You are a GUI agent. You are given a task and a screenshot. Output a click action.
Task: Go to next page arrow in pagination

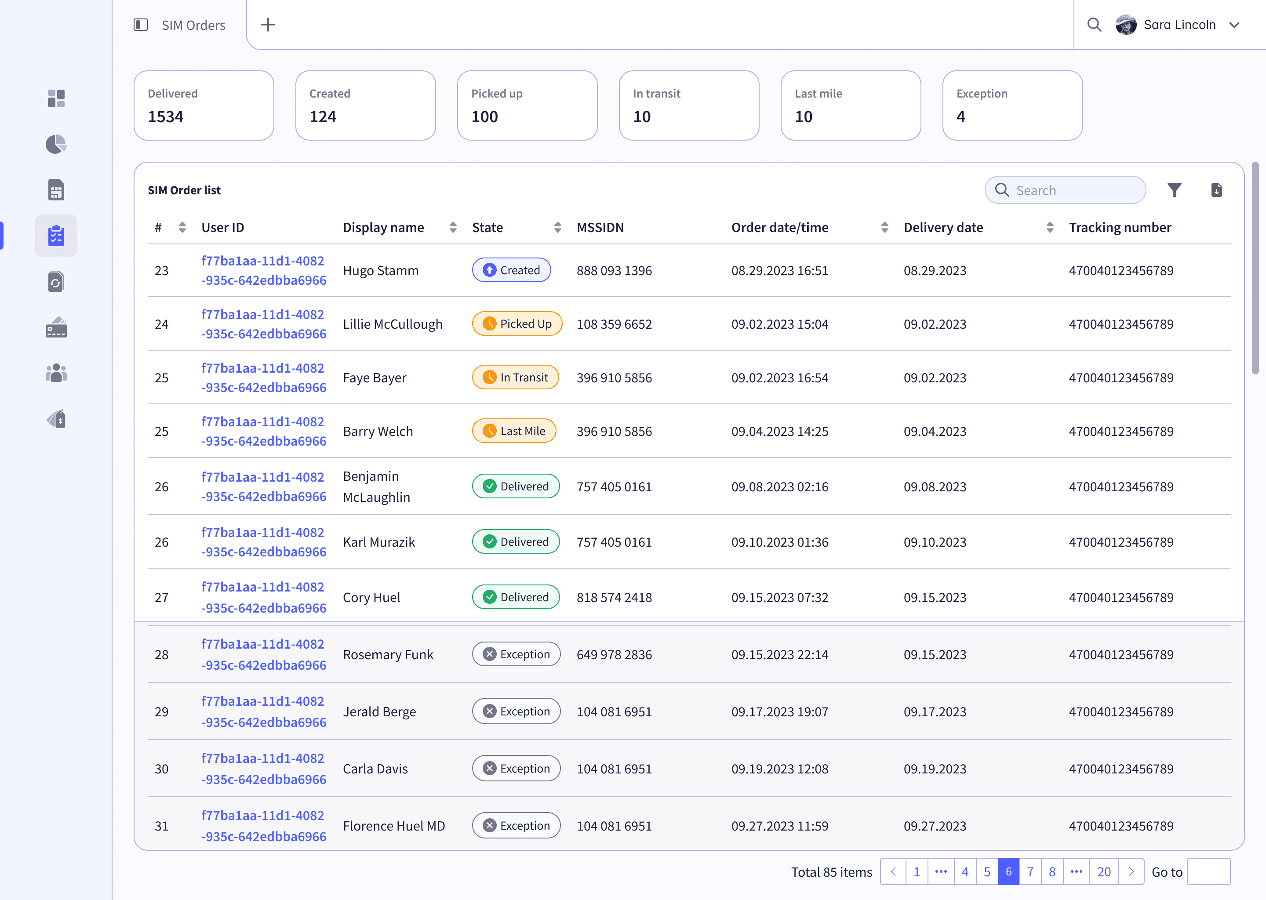click(x=1131, y=872)
